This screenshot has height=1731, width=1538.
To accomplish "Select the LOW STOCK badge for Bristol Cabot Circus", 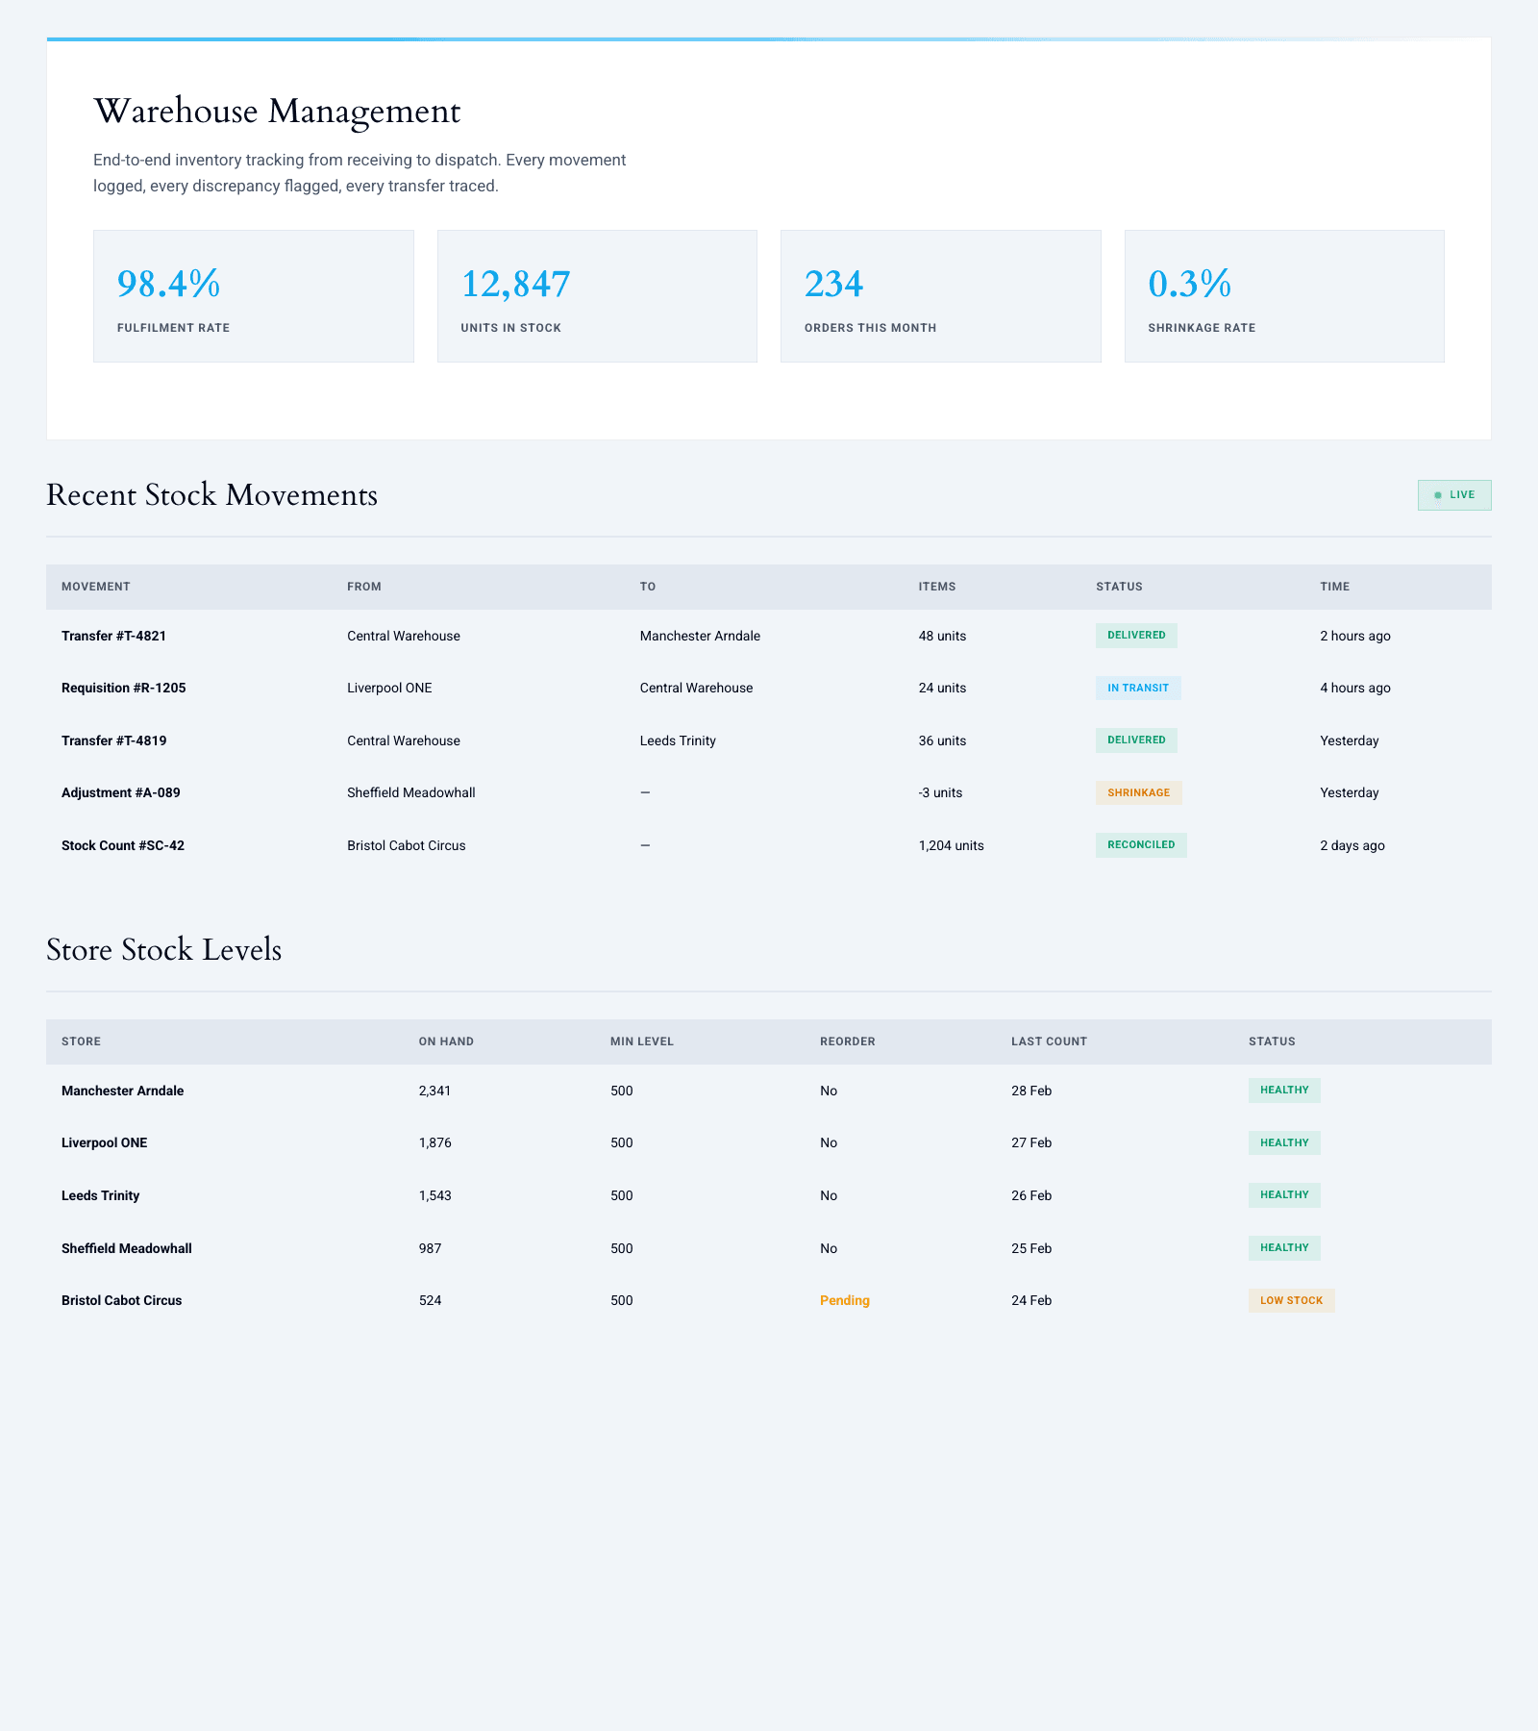I will point(1291,1300).
